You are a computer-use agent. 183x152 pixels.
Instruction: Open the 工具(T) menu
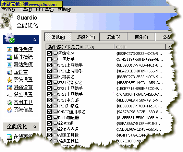click(26, 10)
